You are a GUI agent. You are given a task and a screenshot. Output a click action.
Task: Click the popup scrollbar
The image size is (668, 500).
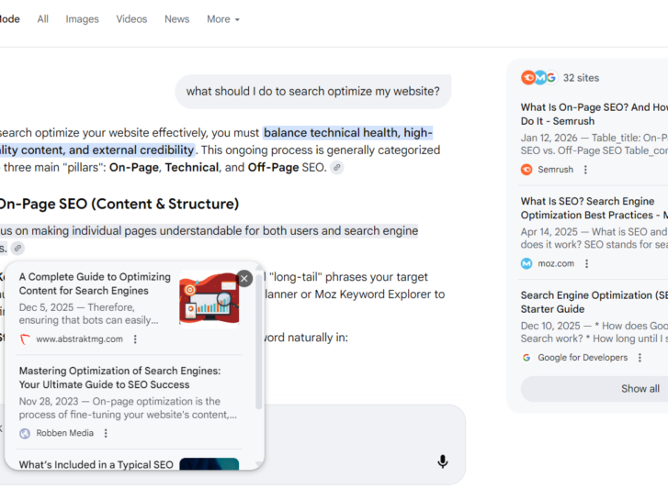[x=258, y=340]
